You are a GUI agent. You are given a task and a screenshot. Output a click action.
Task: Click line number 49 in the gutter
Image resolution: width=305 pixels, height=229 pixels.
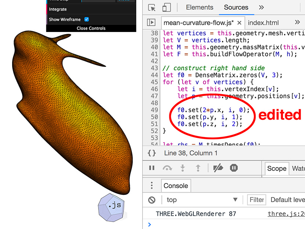pyautogui.click(x=154, y=110)
